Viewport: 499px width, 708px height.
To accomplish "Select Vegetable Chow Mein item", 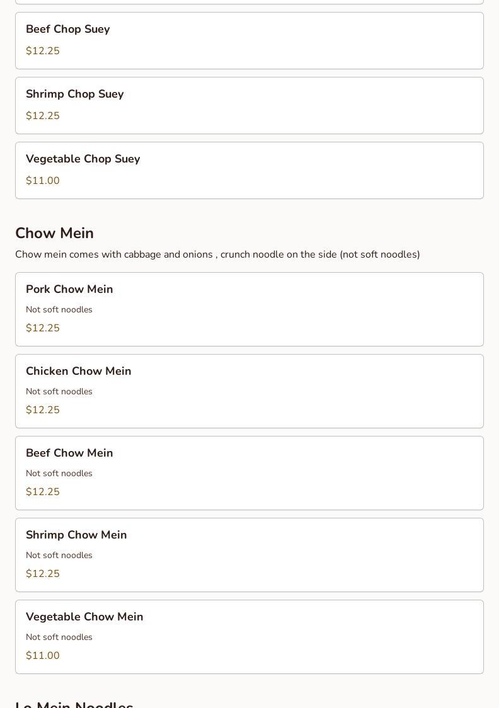I will point(249,637).
